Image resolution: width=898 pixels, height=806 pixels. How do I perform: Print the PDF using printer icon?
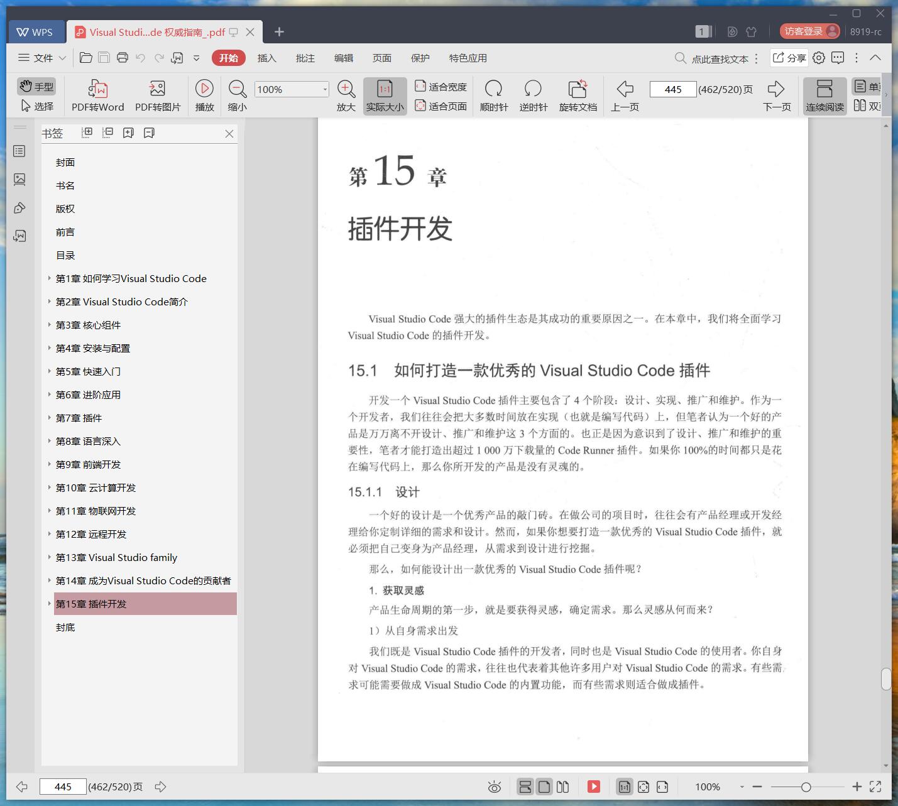tap(123, 58)
